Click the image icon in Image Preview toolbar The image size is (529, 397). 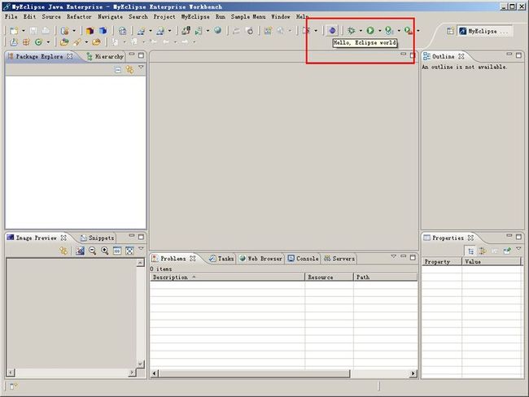point(80,251)
